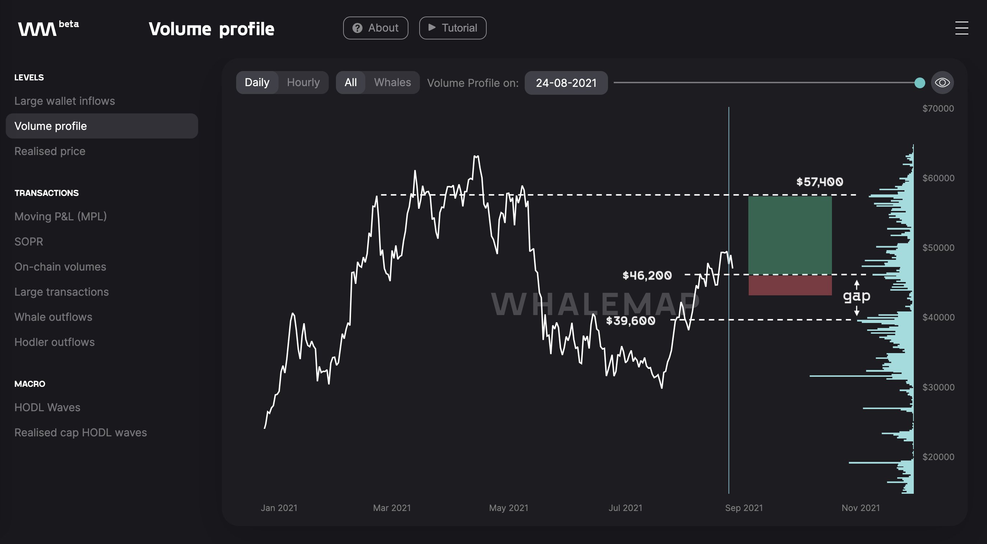The image size is (987, 544).
Task: Open Large wallet inflows page
Action: [x=64, y=101]
